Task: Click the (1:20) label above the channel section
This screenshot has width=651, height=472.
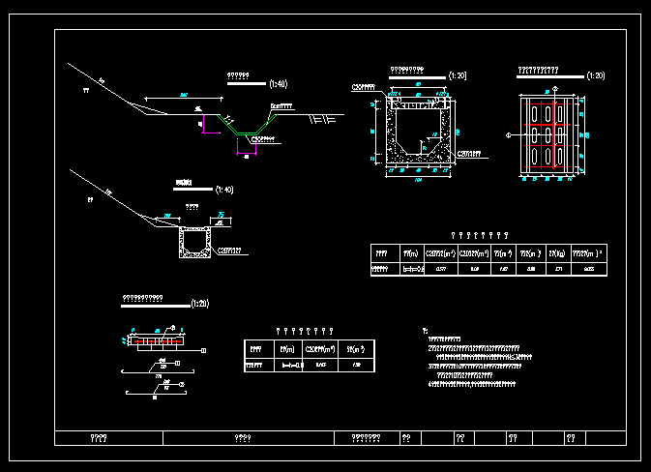Action: 459,75
